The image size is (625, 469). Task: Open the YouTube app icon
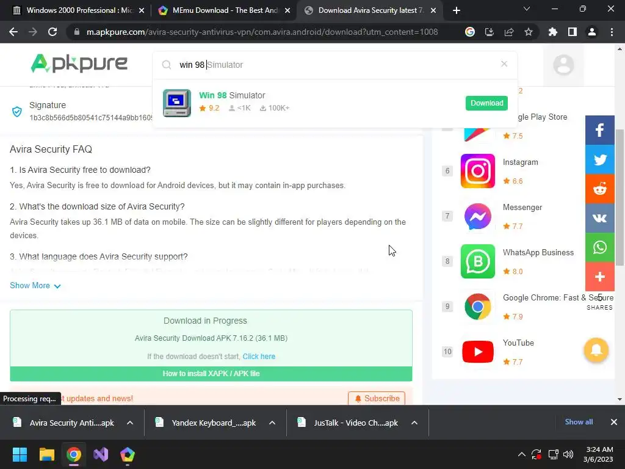click(477, 352)
